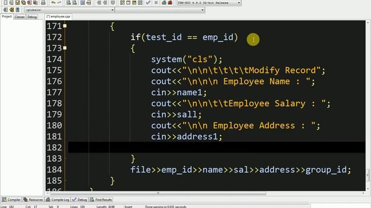
Task: Click the Go to function icon
Action: tap(82, 2)
